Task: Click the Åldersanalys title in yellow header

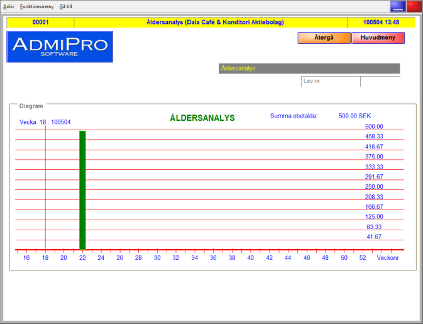Action: (215, 23)
